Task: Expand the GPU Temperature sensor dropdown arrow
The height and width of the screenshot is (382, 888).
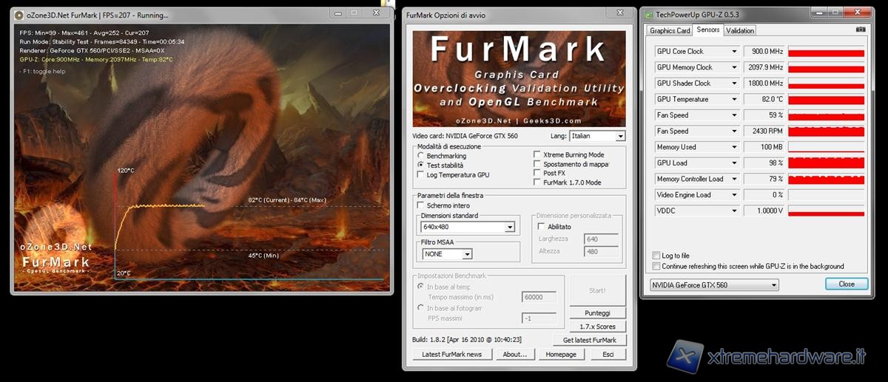Action: pos(734,99)
